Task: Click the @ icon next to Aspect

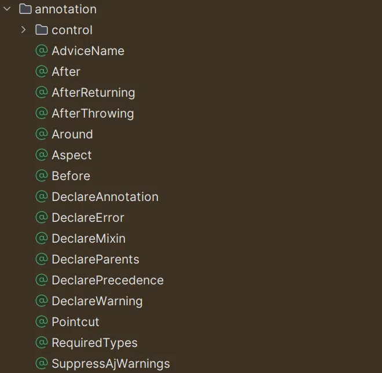Action: click(x=41, y=155)
